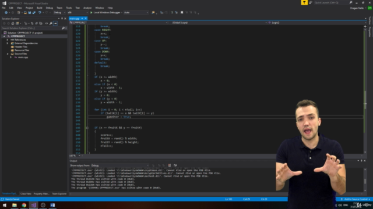Toggle word wrap in Output panel

click(175, 165)
